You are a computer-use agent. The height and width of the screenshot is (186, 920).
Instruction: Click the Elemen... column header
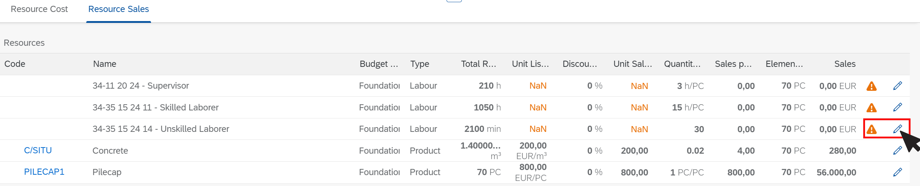(784, 64)
